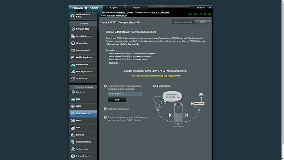Screen dimensions: 284x160
Task: Open the More Skills link
Action: (x=114, y=63)
